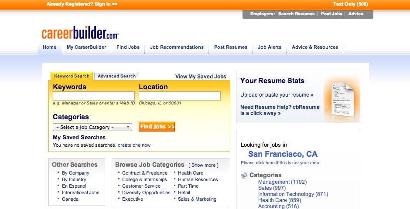Screen dimensions: 410x209
Task: Open the By Industry search link
Action: tap(74, 179)
